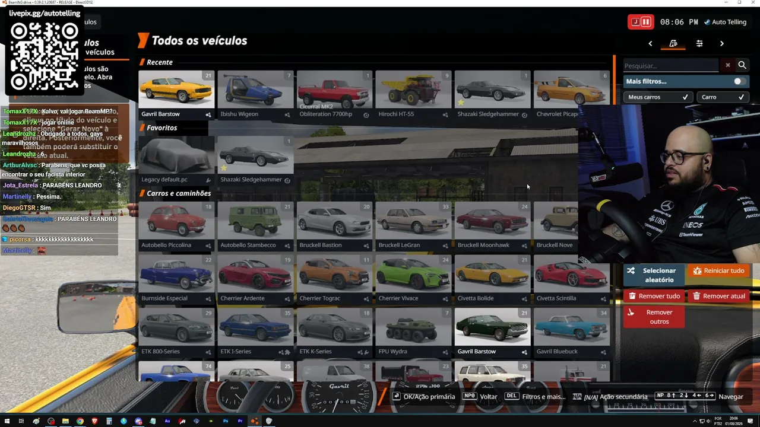
Task: Click the configurations icon on Hirochi HT-55
Action: tap(445, 114)
